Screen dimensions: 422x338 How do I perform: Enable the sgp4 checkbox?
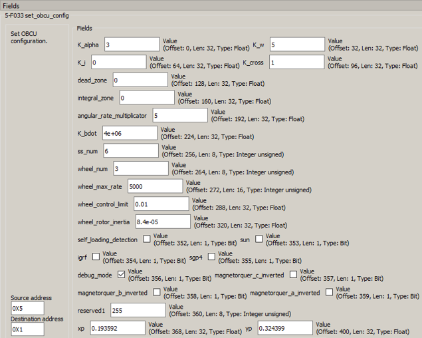(211, 256)
